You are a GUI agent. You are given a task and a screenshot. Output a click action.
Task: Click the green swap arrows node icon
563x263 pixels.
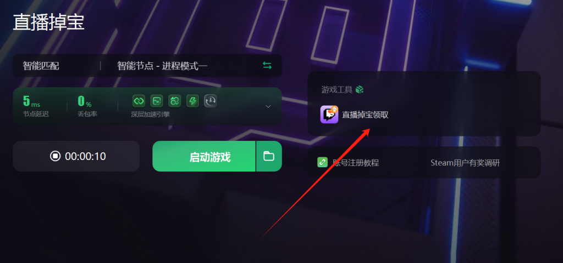(267, 66)
